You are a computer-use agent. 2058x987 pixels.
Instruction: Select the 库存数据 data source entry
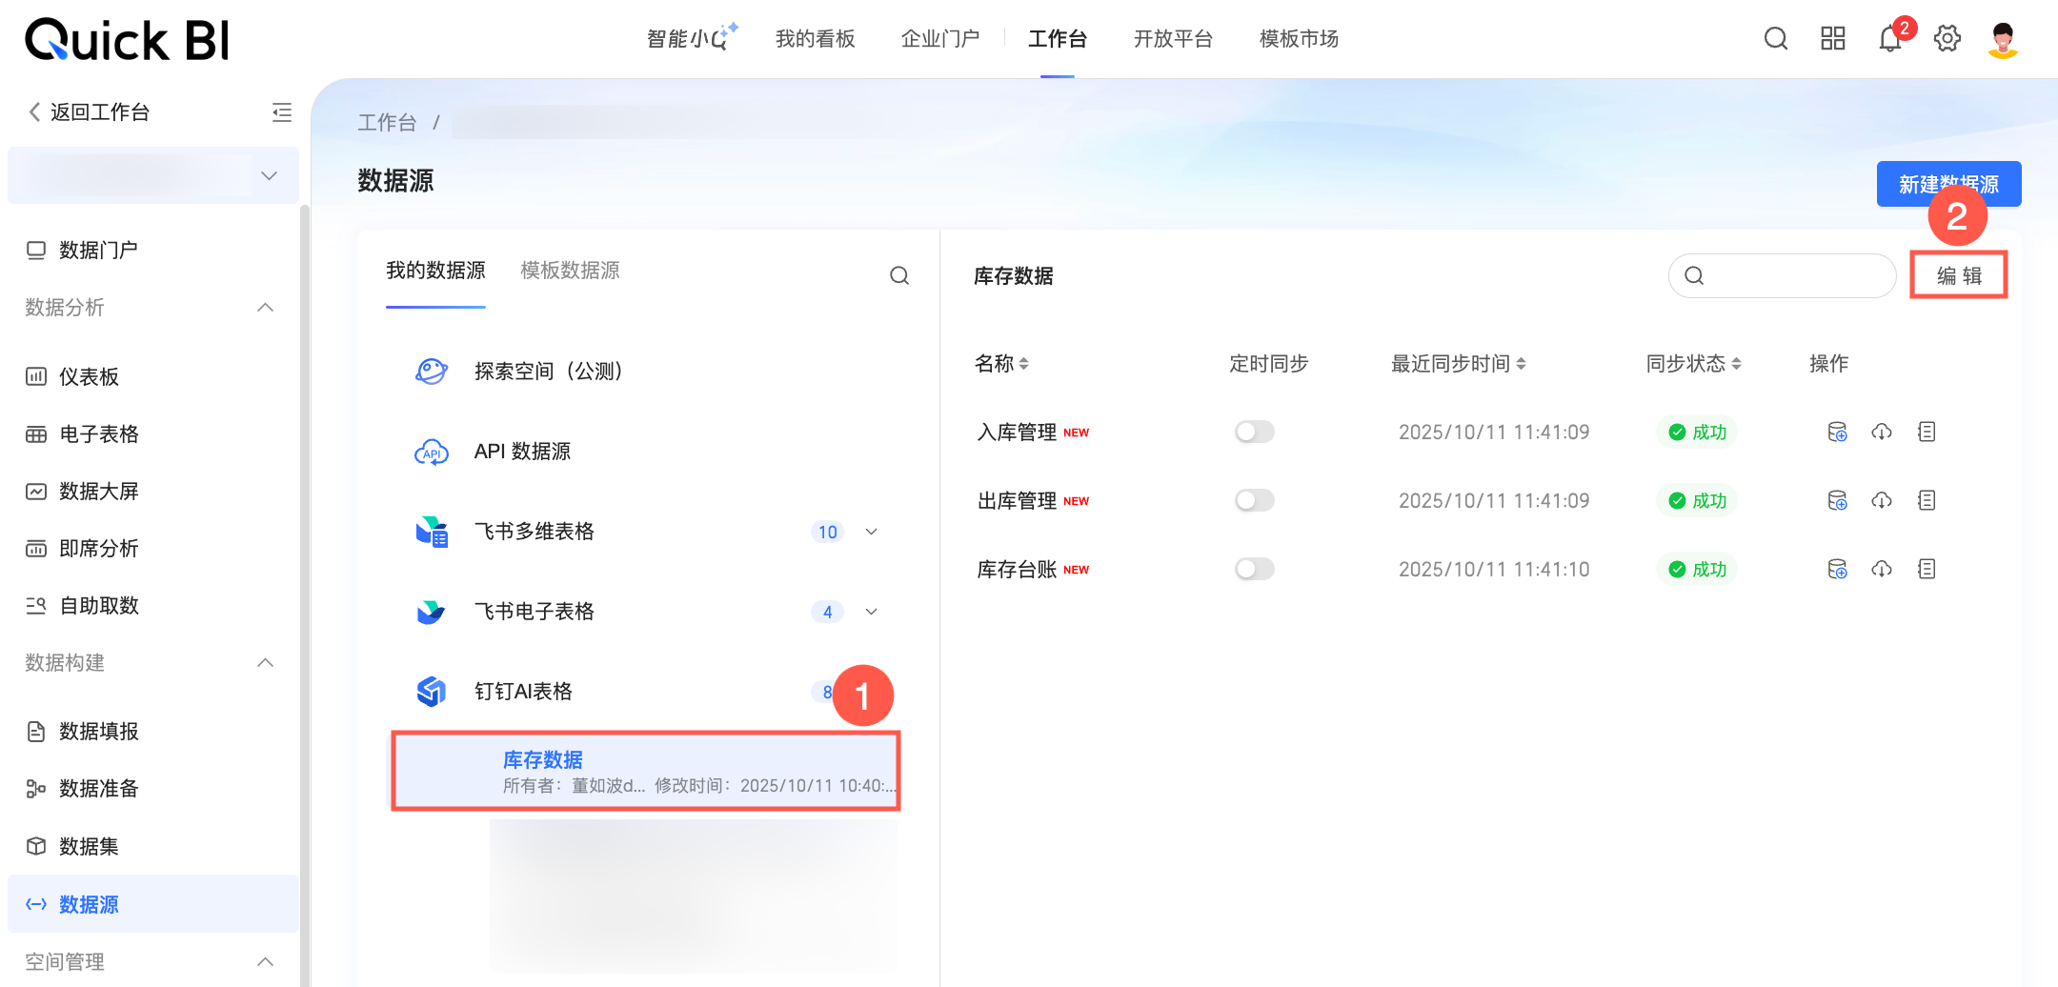646,771
